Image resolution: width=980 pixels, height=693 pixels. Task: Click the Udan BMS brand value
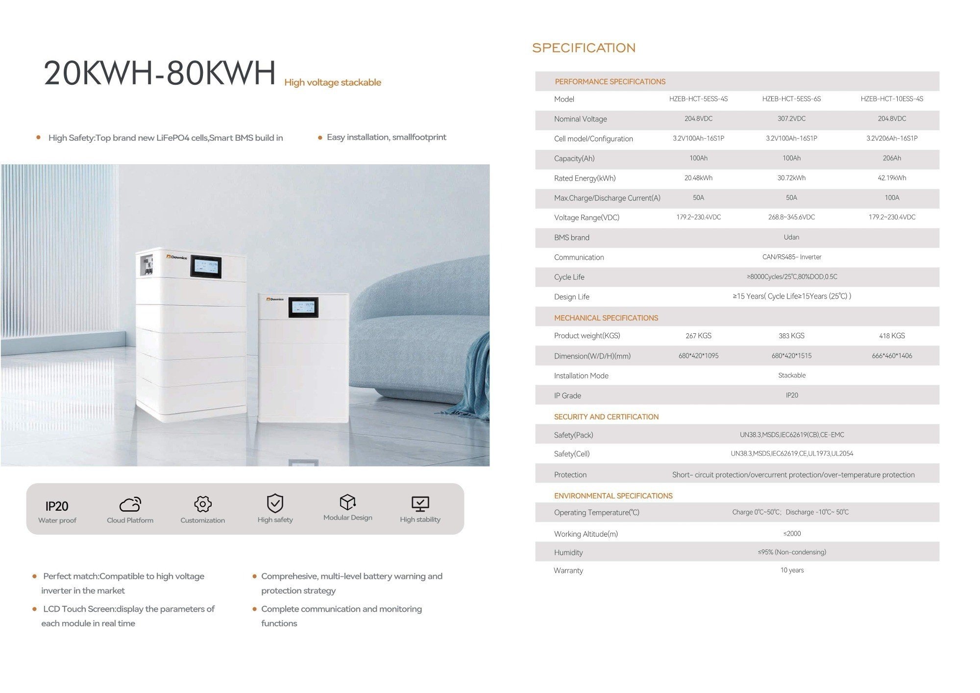coord(791,237)
